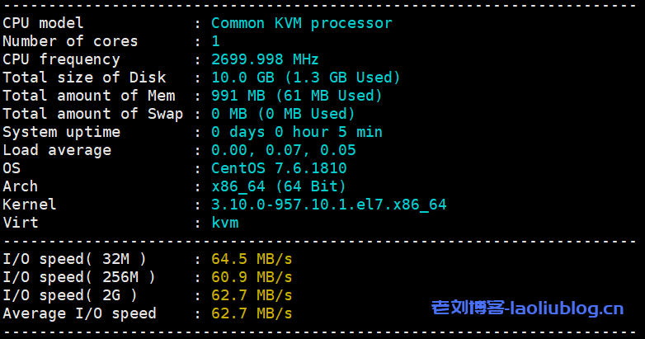Click the "Common KVM processor" value

301,23
